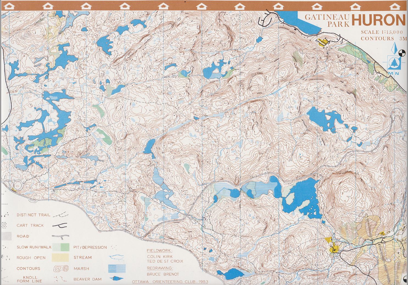Click the underlined Redrawing heading
The image size is (408, 285).
pos(160,268)
